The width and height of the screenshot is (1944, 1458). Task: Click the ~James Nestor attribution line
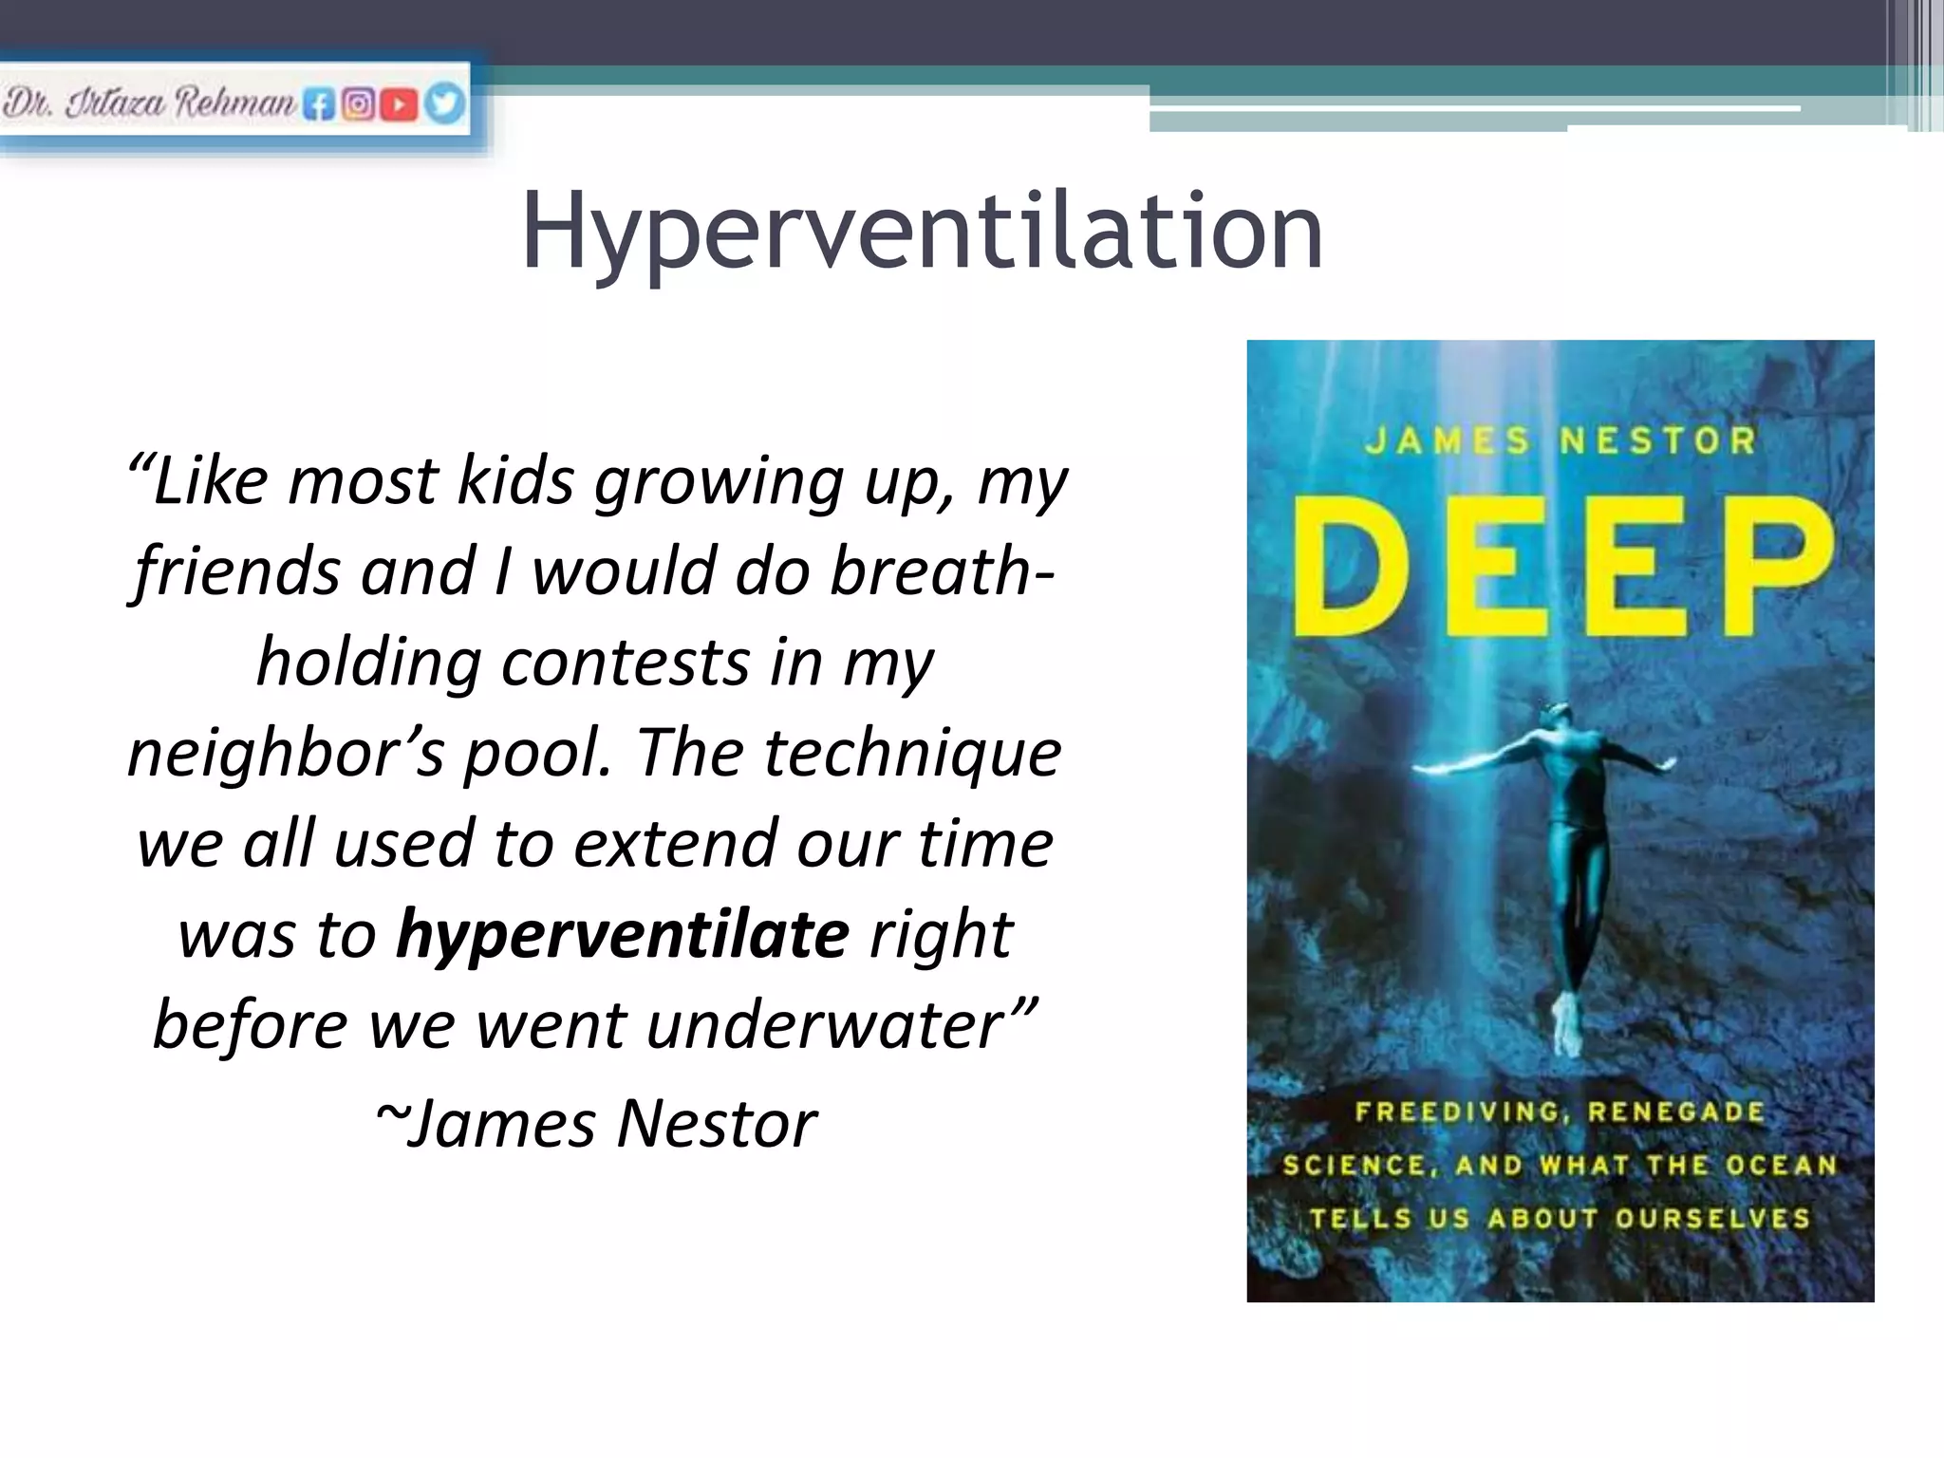[x=596, y=1124]
